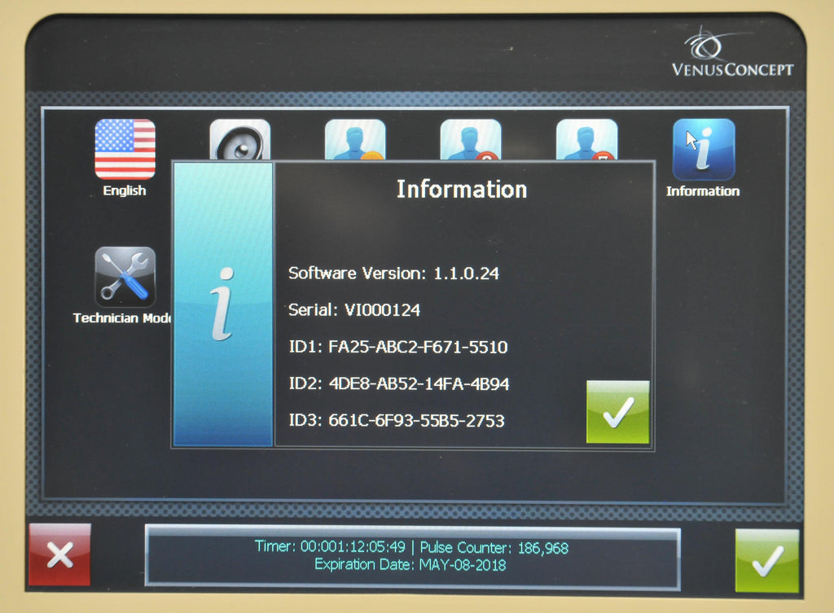Open the Technician Mode tools icon
Viewport: 834px width, 613px height.
coord(125,277)
